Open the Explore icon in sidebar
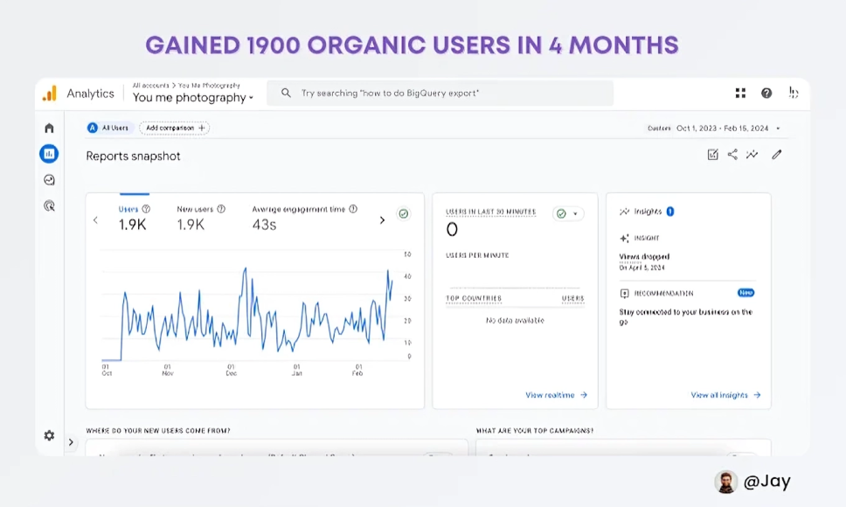The image size is (846, 507). point(49,180)
